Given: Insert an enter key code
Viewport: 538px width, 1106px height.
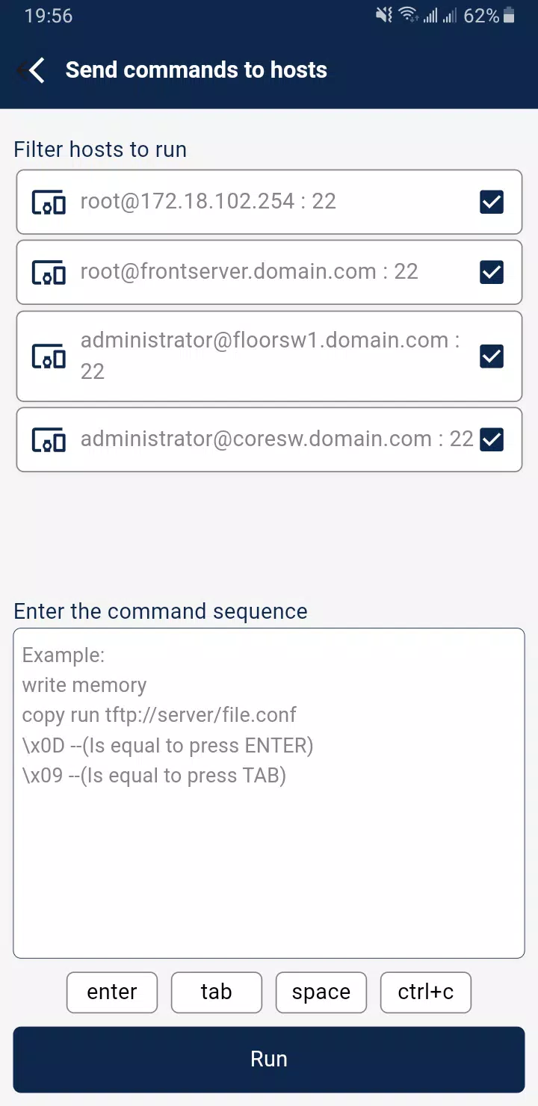Looking at the screenshot, I should [x=112, y=992].
